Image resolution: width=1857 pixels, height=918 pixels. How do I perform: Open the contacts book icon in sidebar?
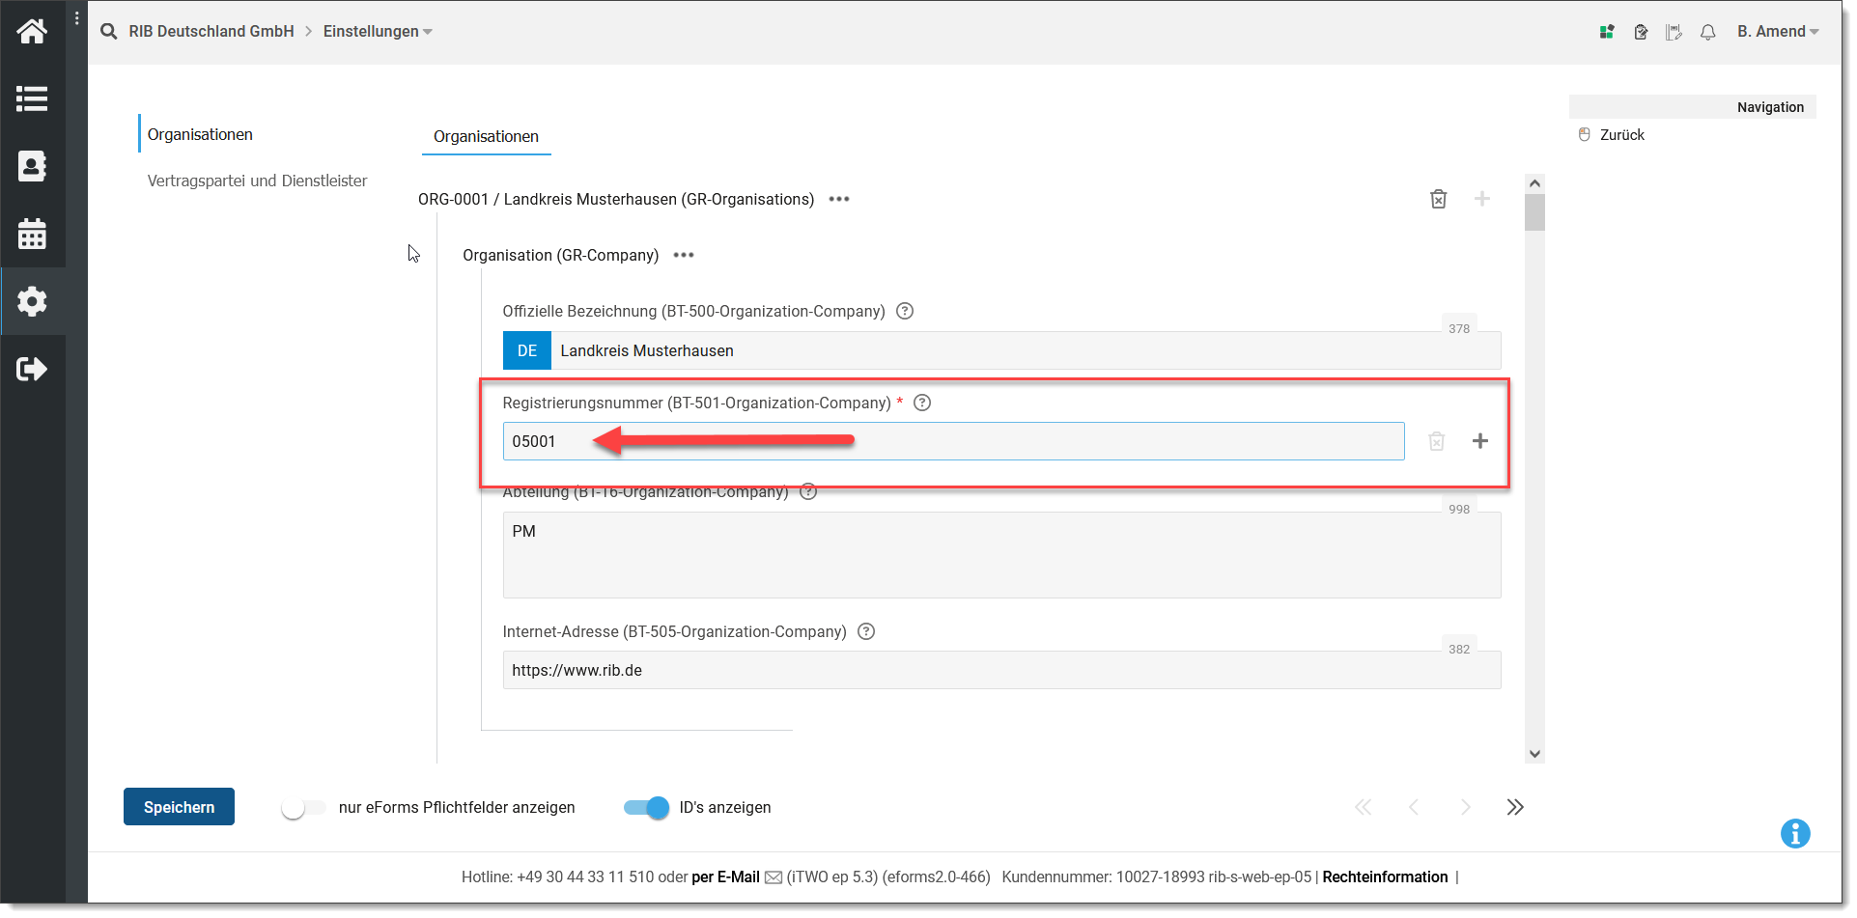(x=32, y=166)
